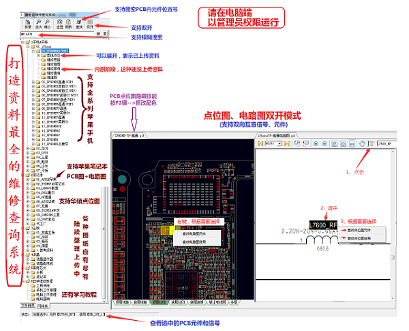Rotate schematic page right icon

[x=305, y=143]
